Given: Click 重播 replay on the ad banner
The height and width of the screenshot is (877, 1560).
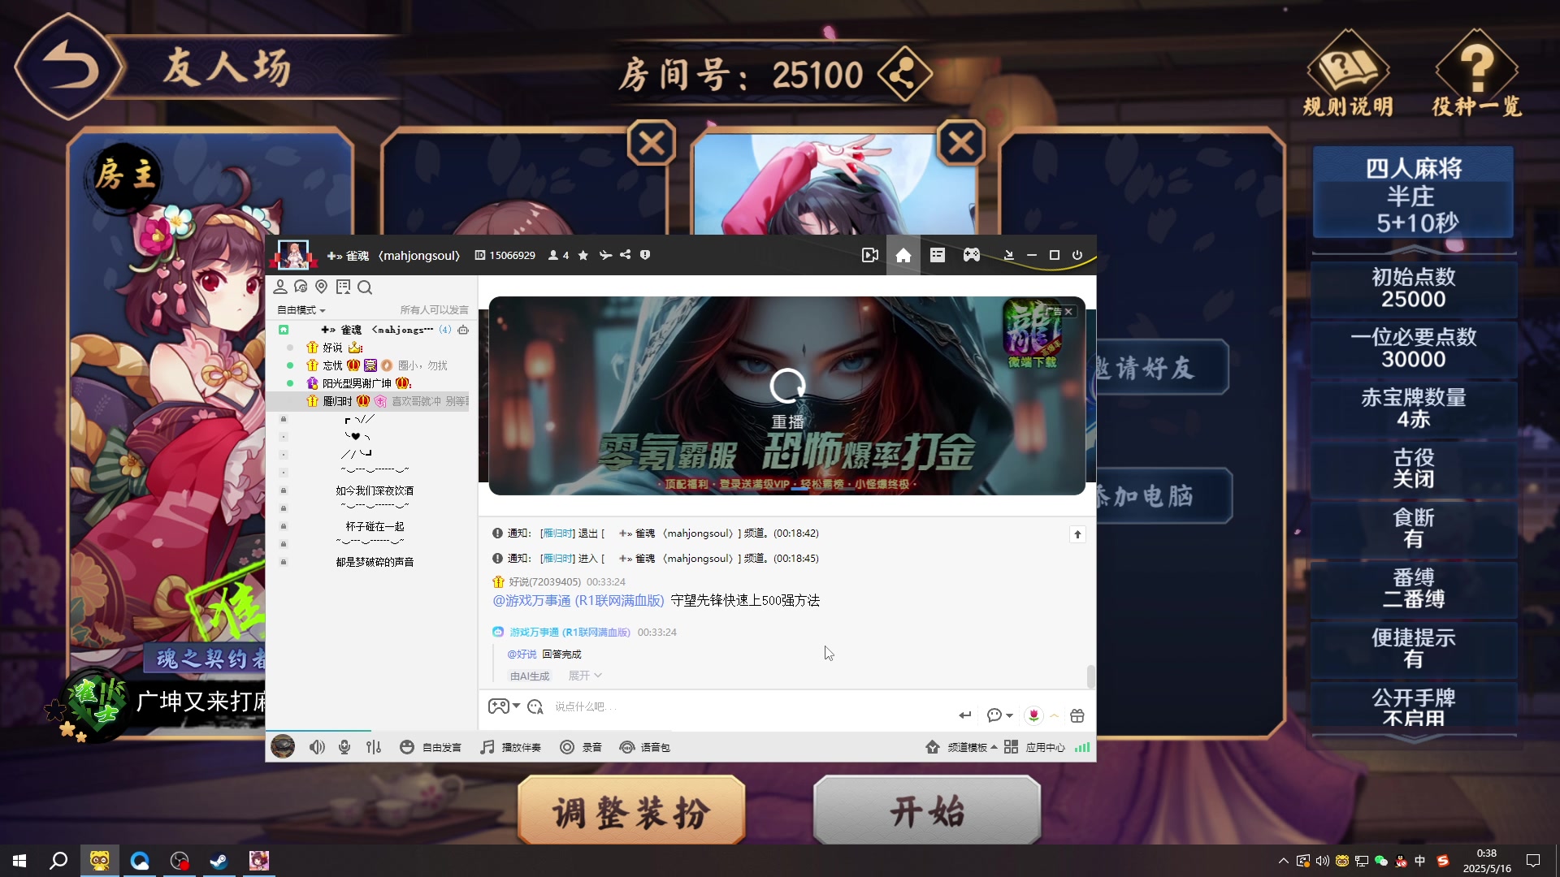Looking at the screenshot, I should (787, 398).
